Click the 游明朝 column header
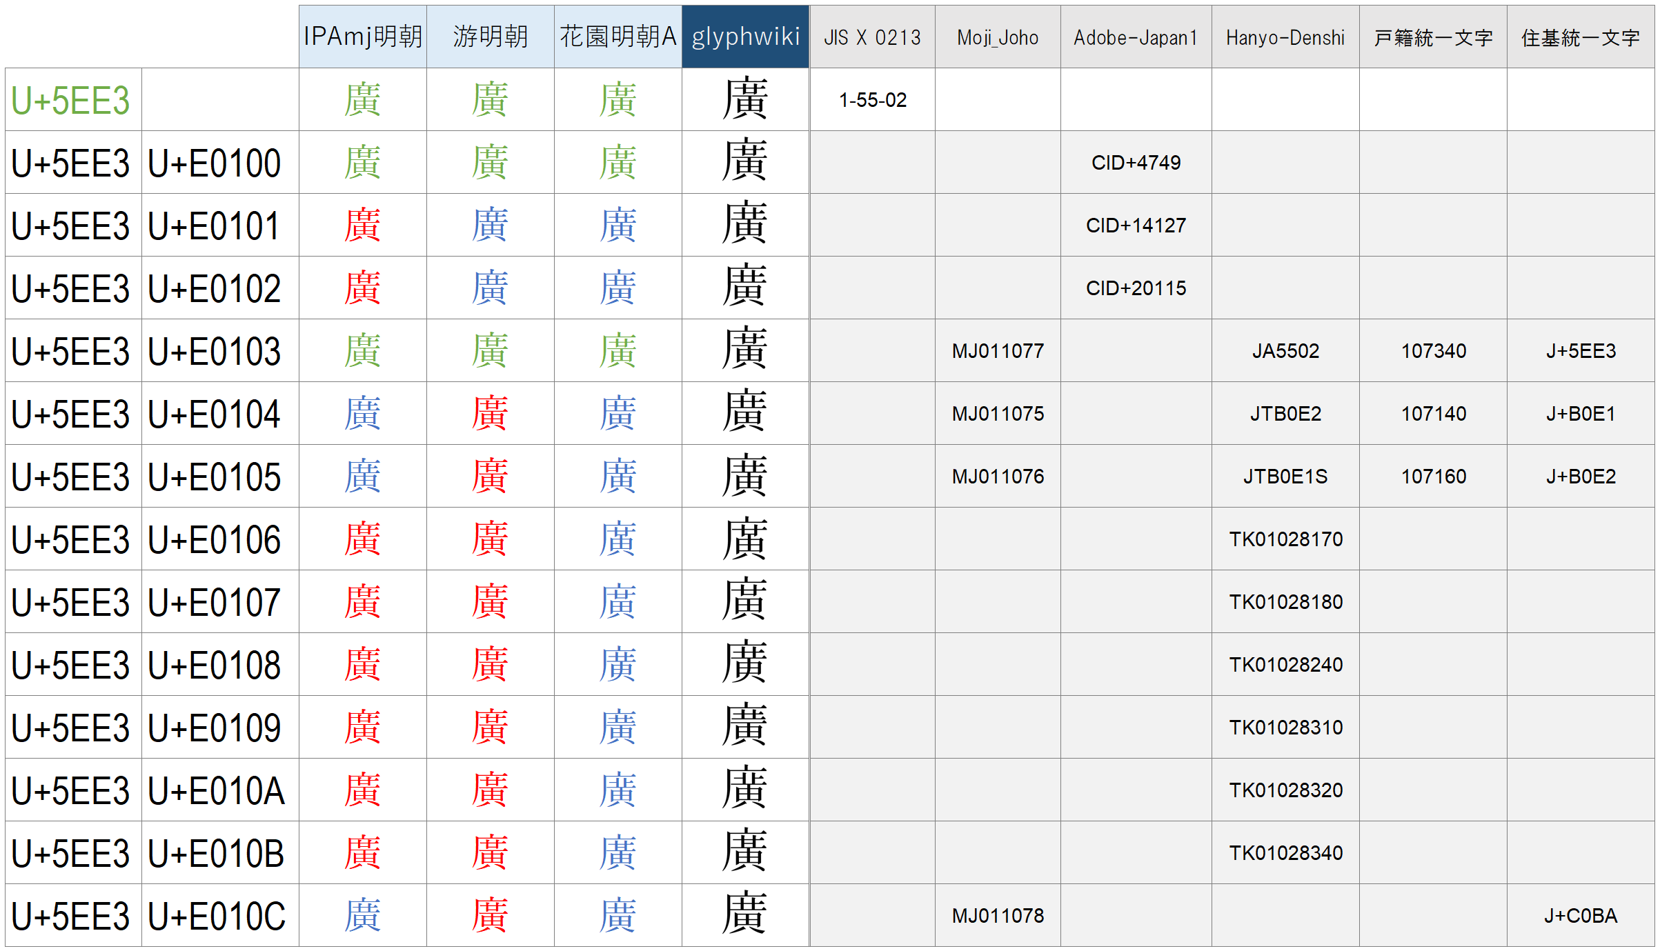The height and width of the screenshot is (951, 1660). click(x=491, y=37)
